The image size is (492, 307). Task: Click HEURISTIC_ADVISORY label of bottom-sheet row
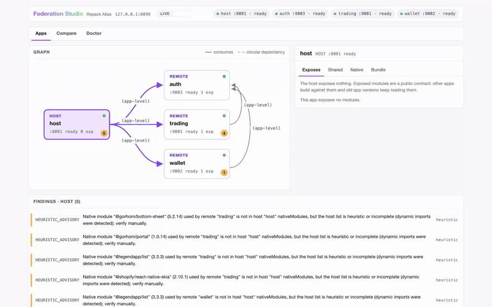pos(57,219)
